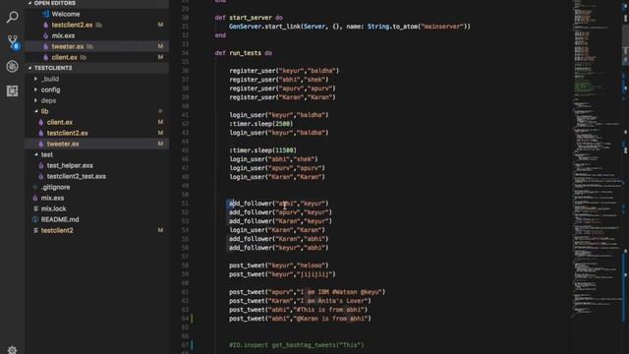The image size is (629, 354).
Task: Select tweeter.ex under lib folder
Action: coord(63,144)
